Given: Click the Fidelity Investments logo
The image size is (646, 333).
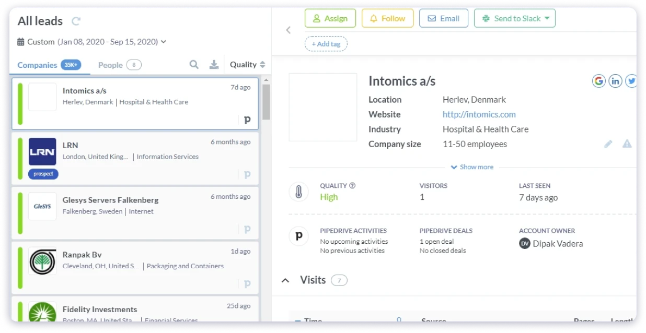Looking at the screenshot, I should [42, 312].
